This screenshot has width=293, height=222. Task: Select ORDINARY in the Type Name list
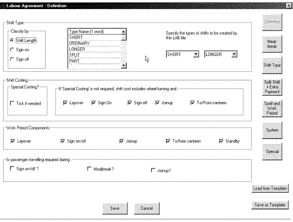95,43
